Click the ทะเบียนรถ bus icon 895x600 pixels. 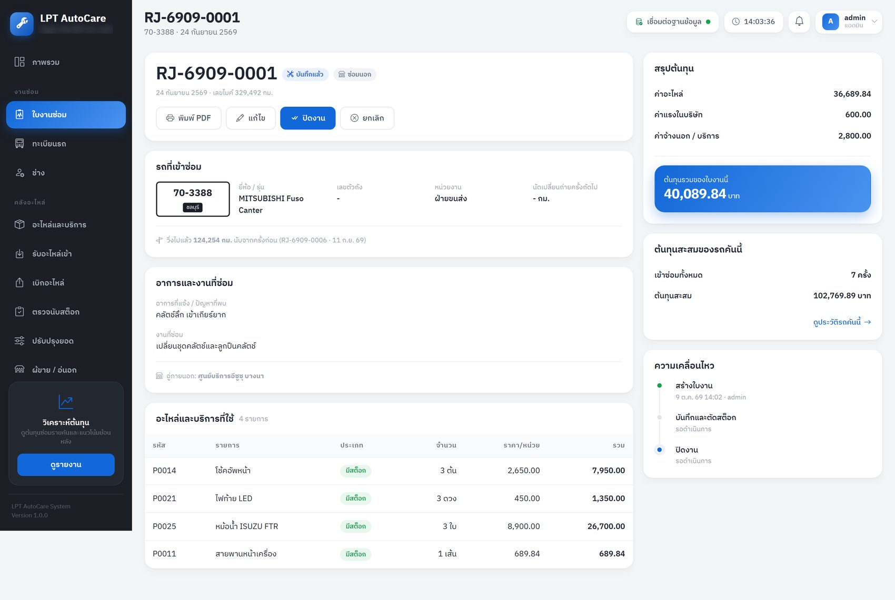coord(19,144)
